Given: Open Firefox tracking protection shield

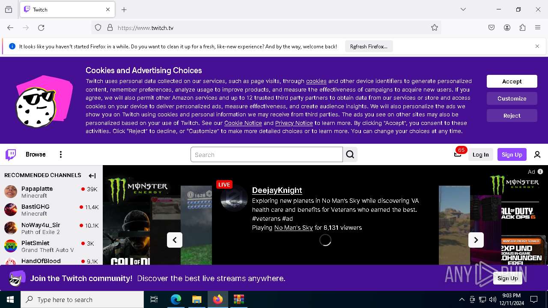Looking at the screenshot, I should click(98, 28).
